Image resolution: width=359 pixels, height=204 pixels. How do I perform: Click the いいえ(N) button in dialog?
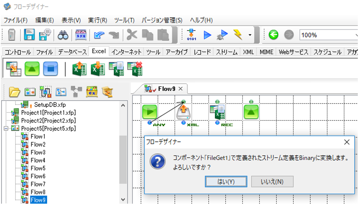coord(272,182)
